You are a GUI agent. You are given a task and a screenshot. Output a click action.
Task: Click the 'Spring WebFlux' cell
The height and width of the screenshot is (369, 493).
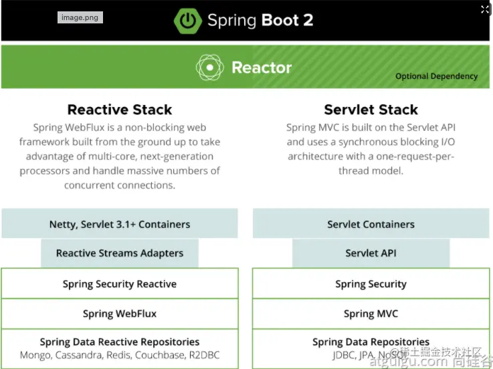pyautogui.click(x=120, y=314)
